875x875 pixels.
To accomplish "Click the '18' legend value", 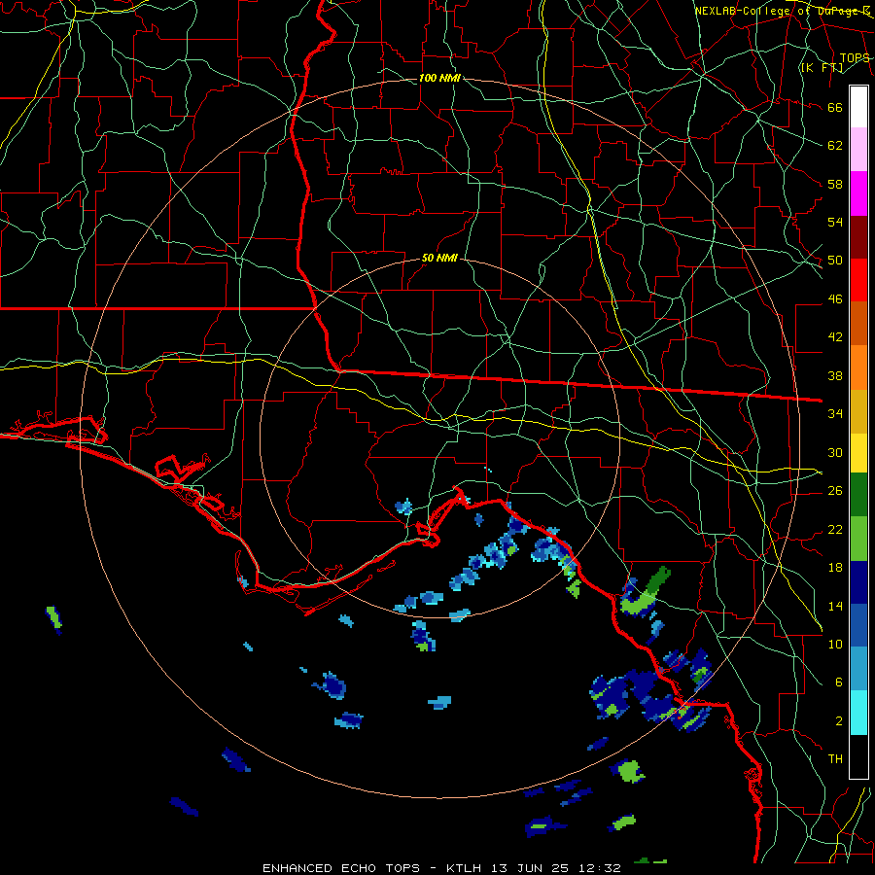I will click(x=835, y=568).
